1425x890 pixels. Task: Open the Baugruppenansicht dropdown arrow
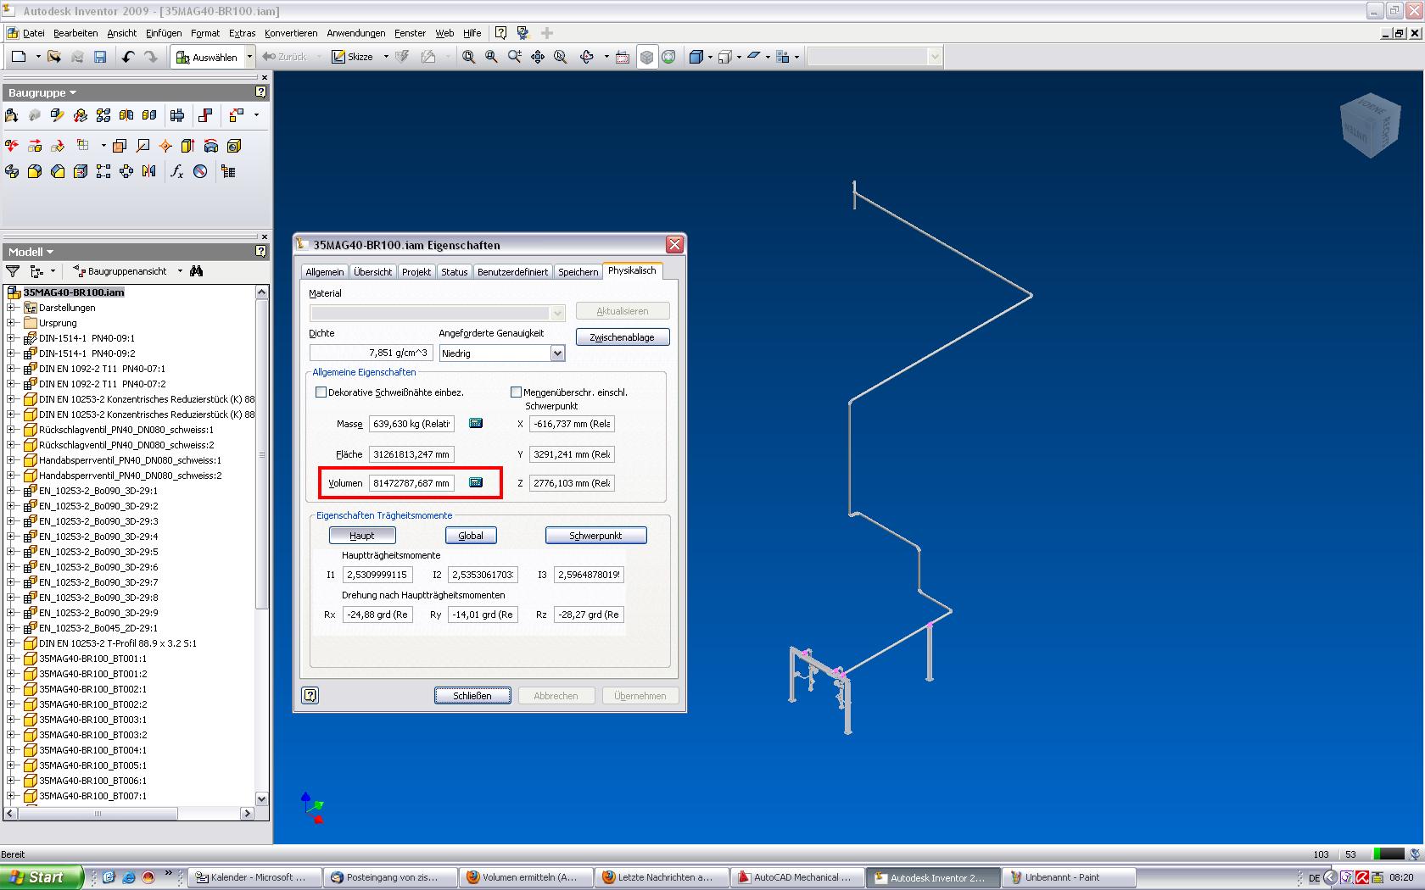point(180,271)
